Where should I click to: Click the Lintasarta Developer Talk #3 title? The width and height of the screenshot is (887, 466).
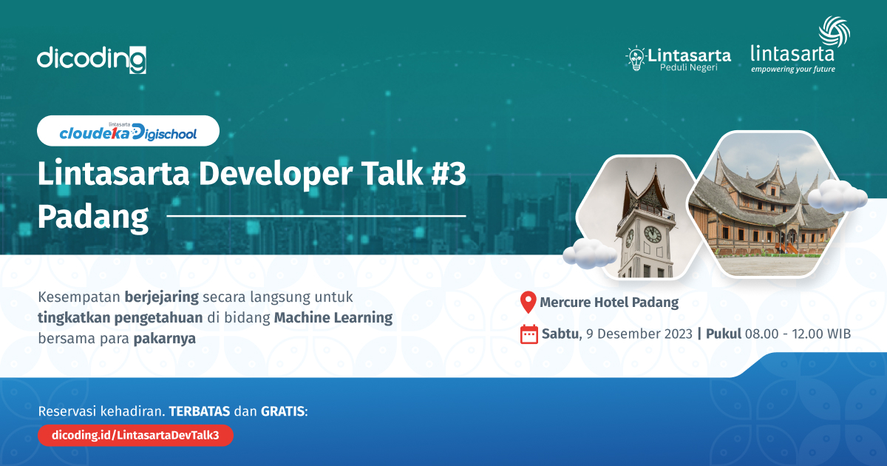click(251, 175)
